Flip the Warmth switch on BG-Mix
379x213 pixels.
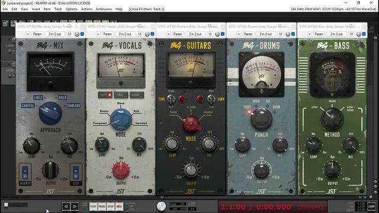click(x=25, y=173)
